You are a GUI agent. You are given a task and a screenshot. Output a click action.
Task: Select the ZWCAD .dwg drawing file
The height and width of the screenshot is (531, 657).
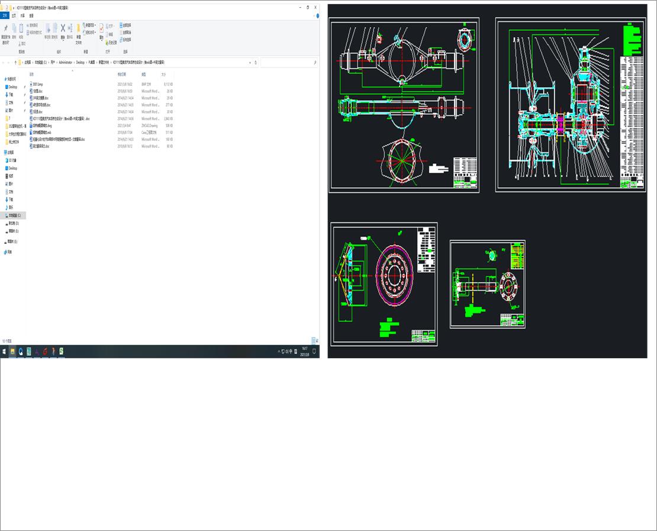click(x=43, y=125)
